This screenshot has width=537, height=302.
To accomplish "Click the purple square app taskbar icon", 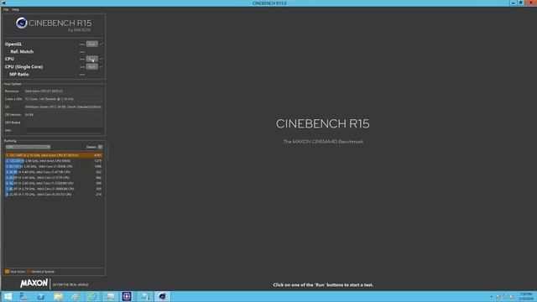I will 127,296.
